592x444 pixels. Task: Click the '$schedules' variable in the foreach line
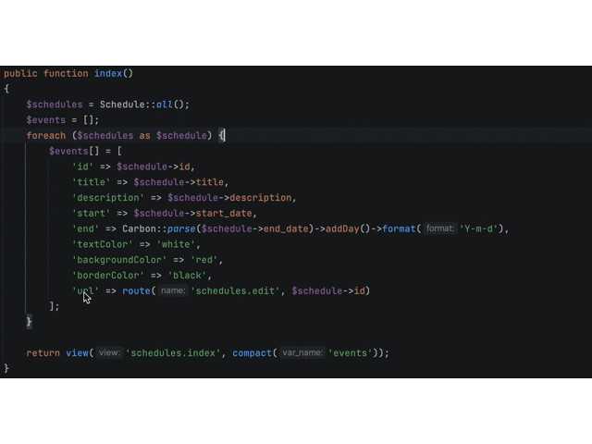coord(105,136)
